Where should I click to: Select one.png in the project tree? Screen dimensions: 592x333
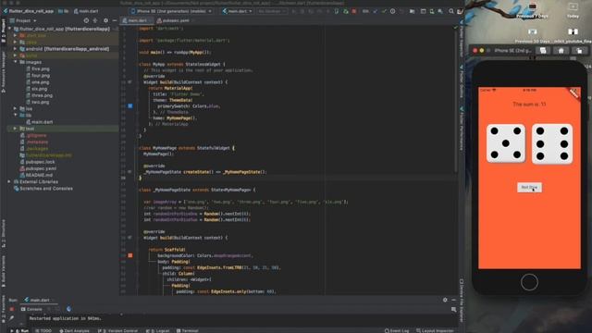point(37,82)
